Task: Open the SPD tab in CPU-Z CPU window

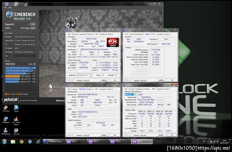Action: 97,34
